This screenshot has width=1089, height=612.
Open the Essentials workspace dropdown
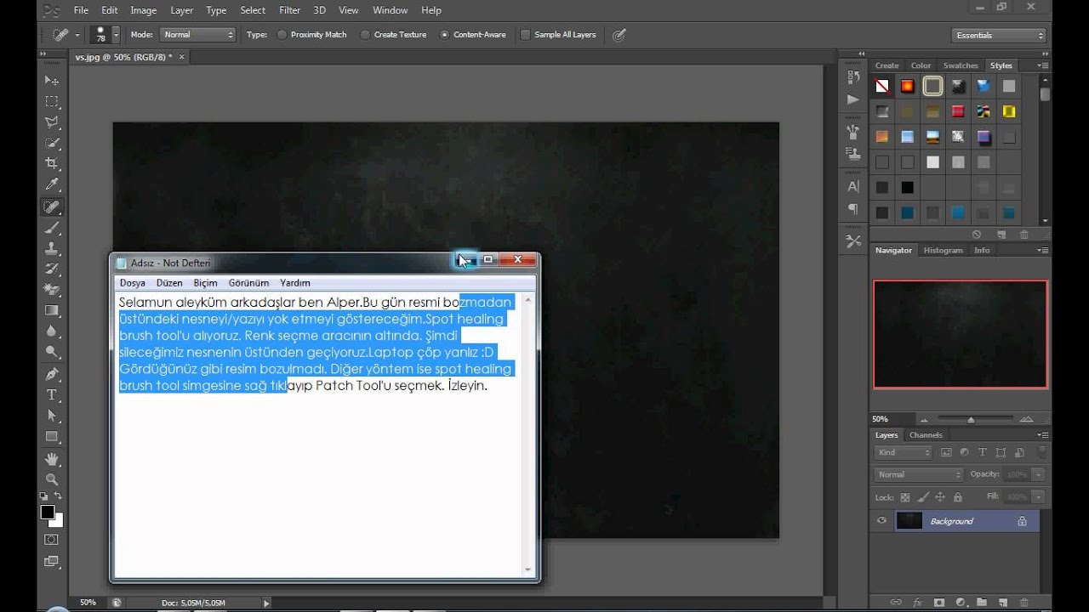pos(998,36)
